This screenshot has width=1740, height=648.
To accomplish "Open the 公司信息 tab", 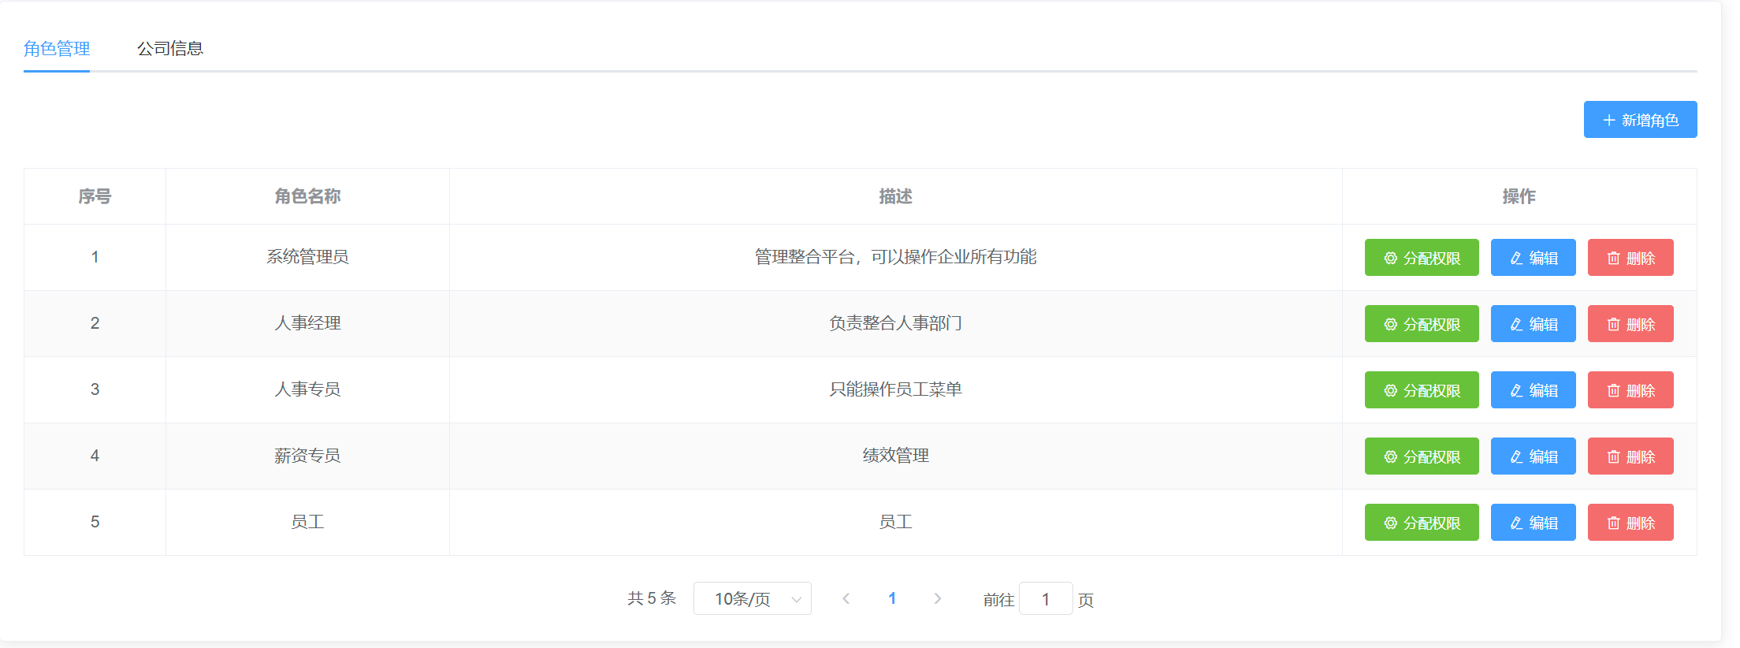I will [x=170, y=49].
